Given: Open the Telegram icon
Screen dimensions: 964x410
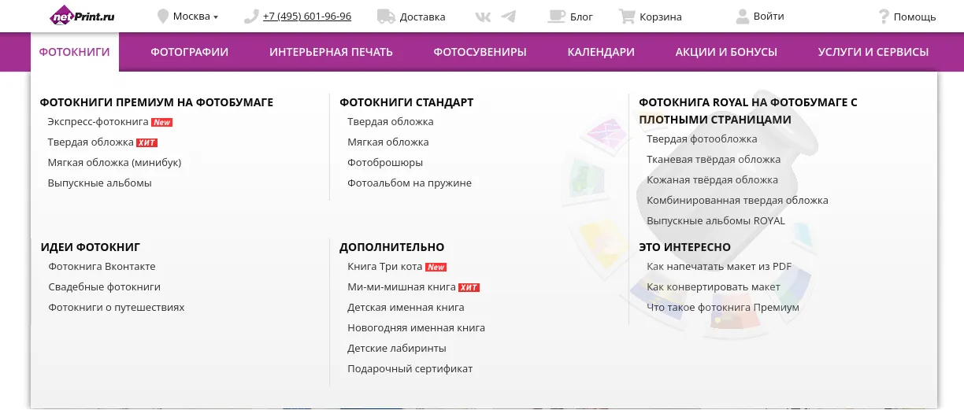Looking at the screenshot, I should tap(509, 16).
